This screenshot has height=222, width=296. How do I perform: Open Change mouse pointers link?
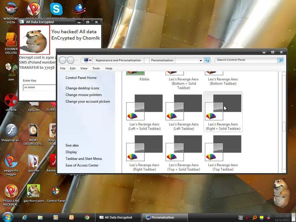pyautogui.click(x=84, y=95)
